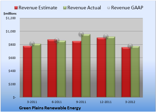Viewport: 156px width, 112px height.
Task: Select the green actual bar for 6-2011
Action: tap(61, 69)
